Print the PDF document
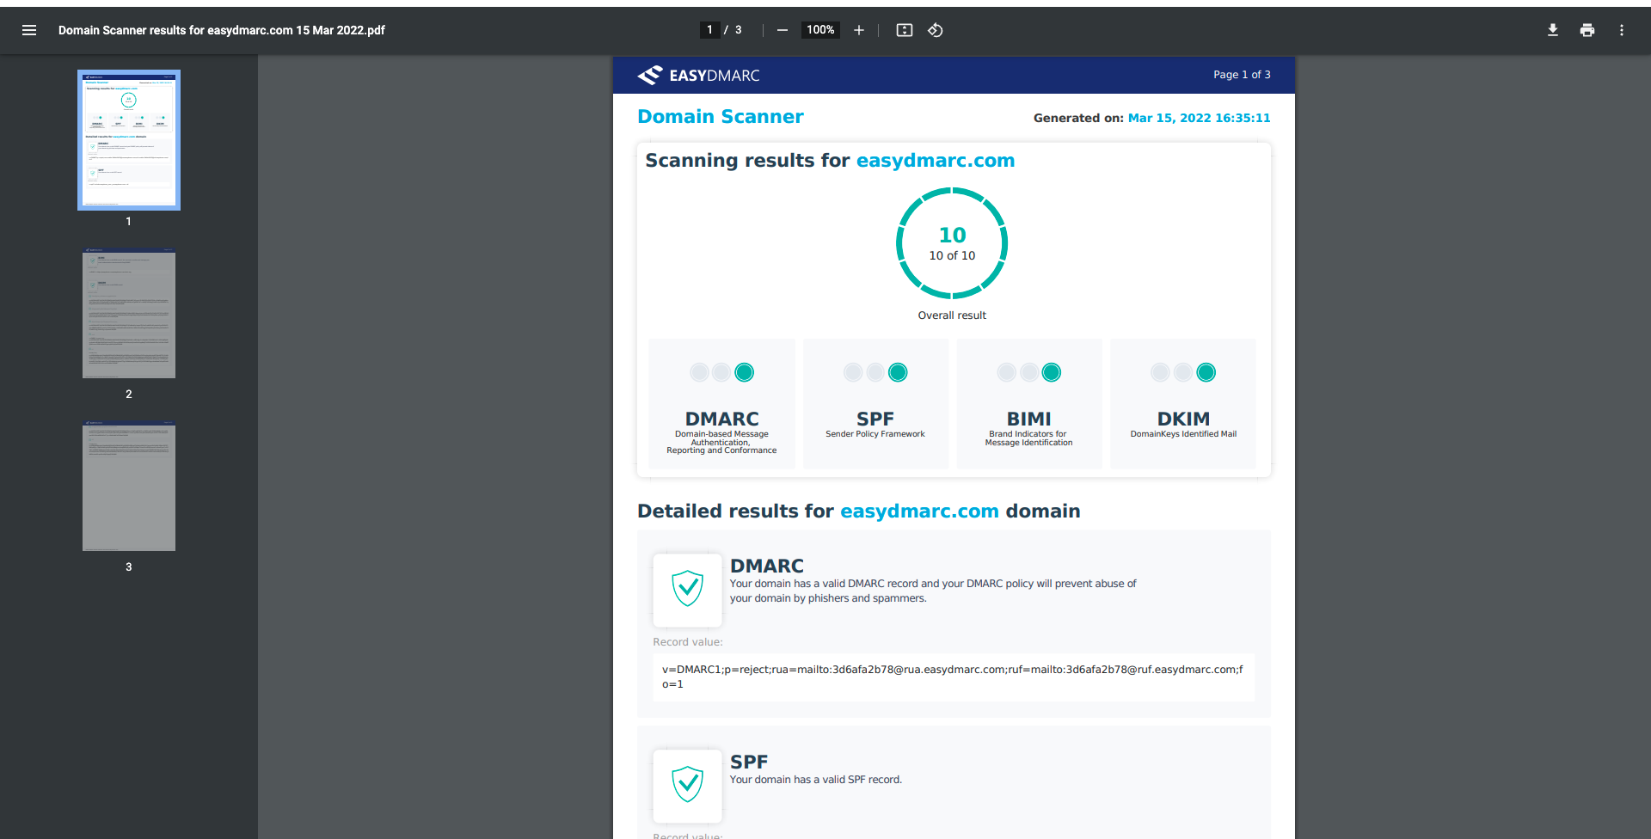1651x839 pixels. [1587, 30]
